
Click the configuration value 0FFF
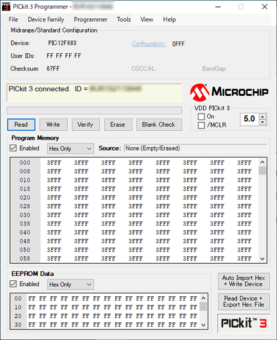(178, 44)
